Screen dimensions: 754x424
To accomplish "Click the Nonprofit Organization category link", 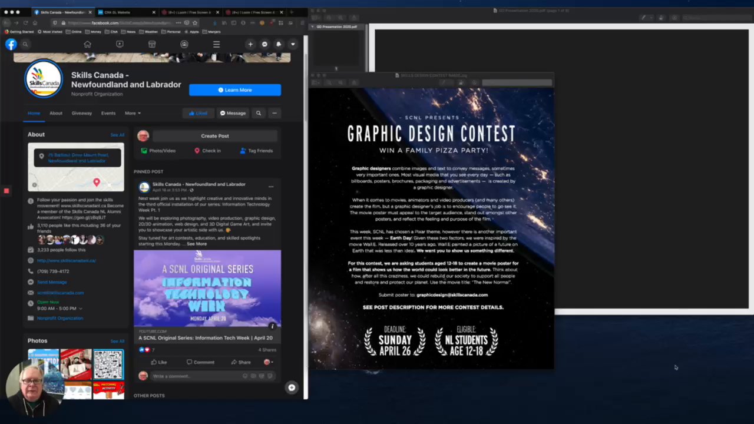I will pyautogui.click(x=60, y=318).
